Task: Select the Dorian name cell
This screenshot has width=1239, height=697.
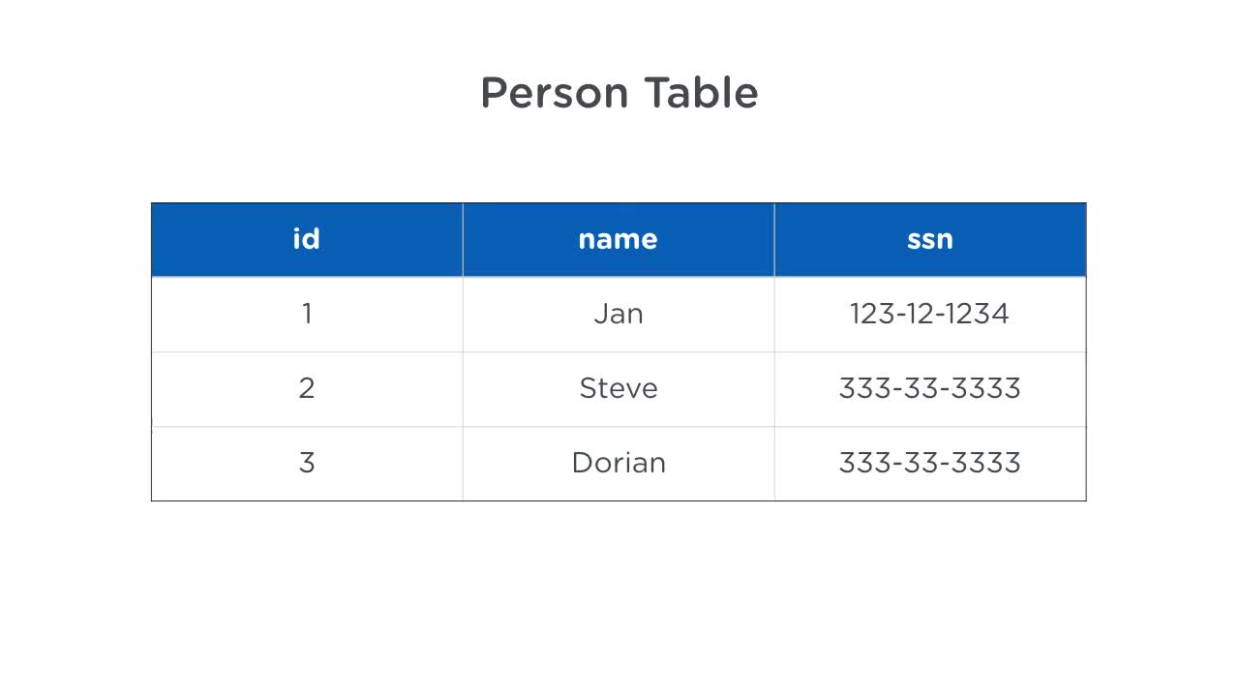Action: click(x=619, y=463)
